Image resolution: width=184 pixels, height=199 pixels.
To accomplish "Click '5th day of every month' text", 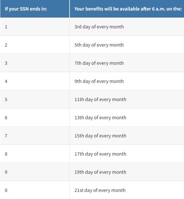I will click(99, 45).
